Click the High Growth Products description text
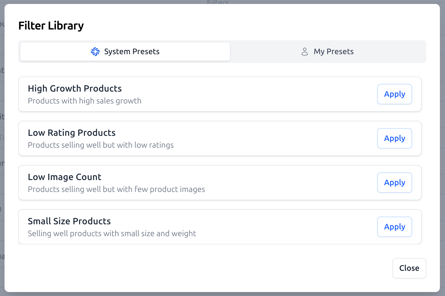445x296 pixels. (x=84, y=101)
